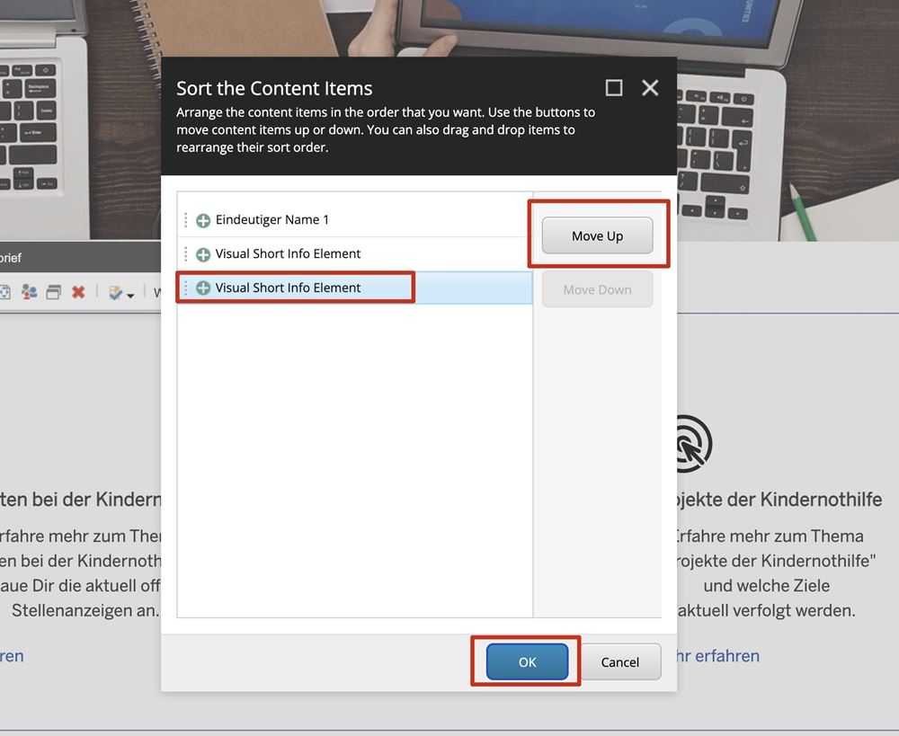Click the target icon above Projekte der Kindernothilfe
Screen dimensions: 899x736
[691, 443]
